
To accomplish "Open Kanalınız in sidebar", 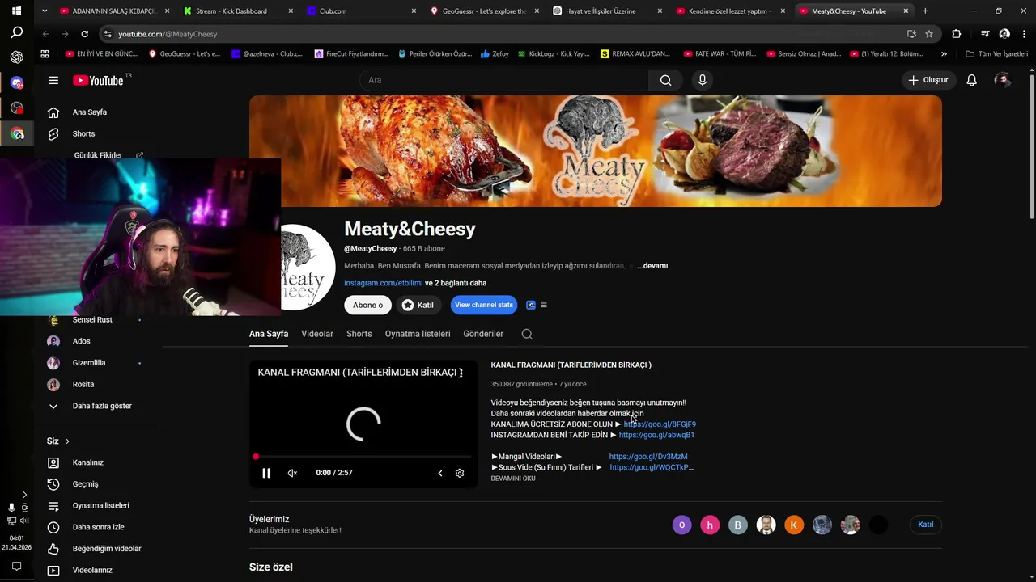I will [x=87, y=462].
